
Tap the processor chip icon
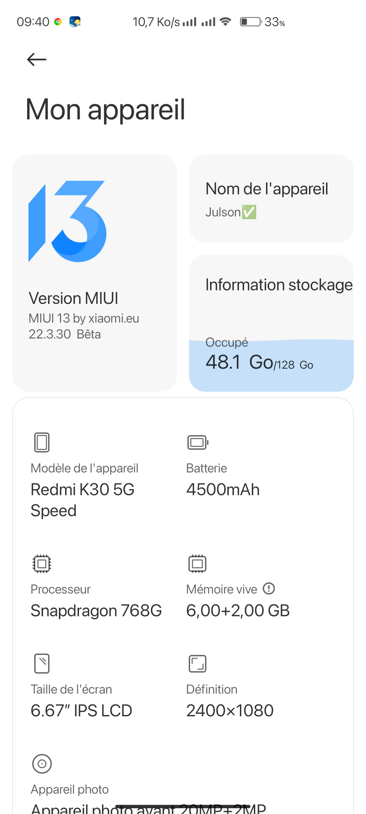click(x=42, y=564)
